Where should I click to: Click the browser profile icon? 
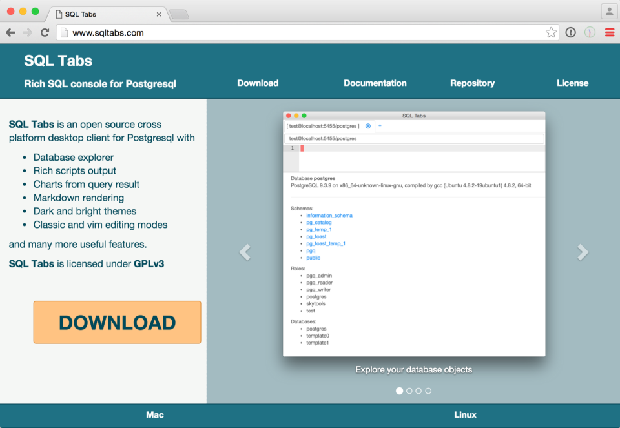[x=608, y=11]
